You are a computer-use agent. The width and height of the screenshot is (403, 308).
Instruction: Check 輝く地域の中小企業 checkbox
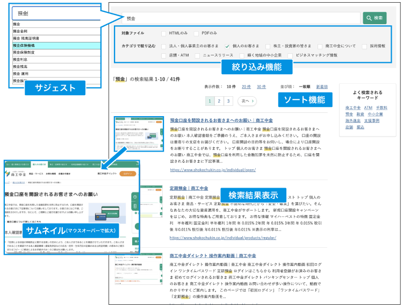point(242,55)
